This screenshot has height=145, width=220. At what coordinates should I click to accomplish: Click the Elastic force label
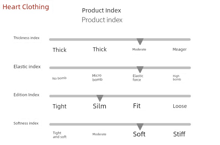point(138,78)
